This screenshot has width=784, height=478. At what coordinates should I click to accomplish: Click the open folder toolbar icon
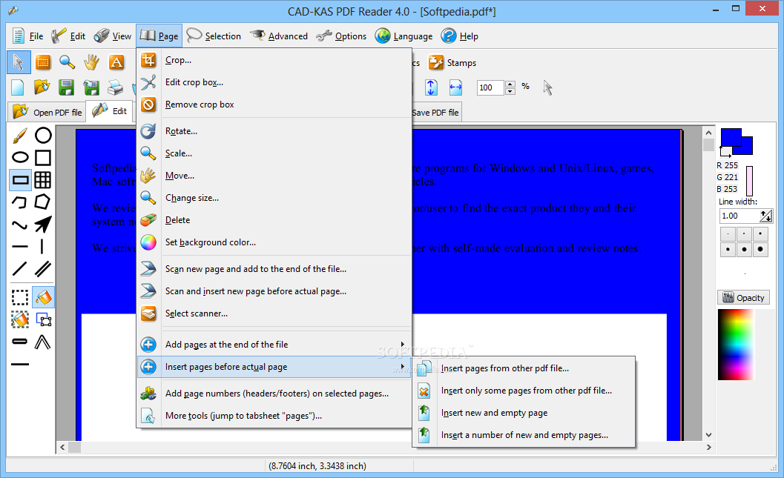(42, 87)
